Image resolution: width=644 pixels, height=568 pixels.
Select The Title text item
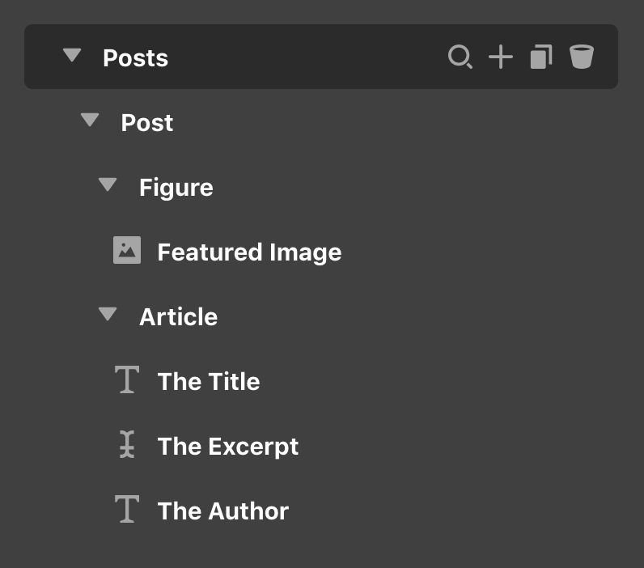tap(209, 382)
